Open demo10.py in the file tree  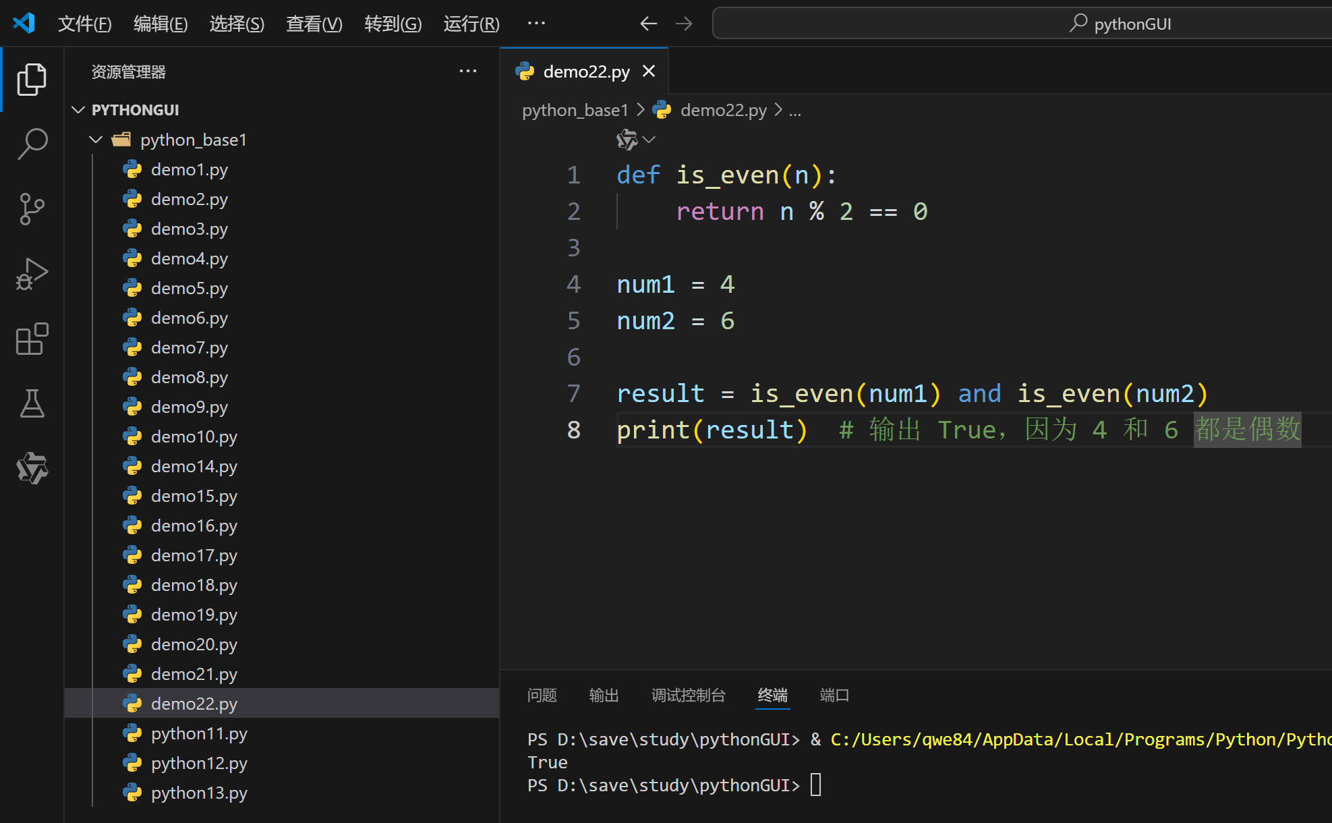pyautogui.click(x=194, y=436)
